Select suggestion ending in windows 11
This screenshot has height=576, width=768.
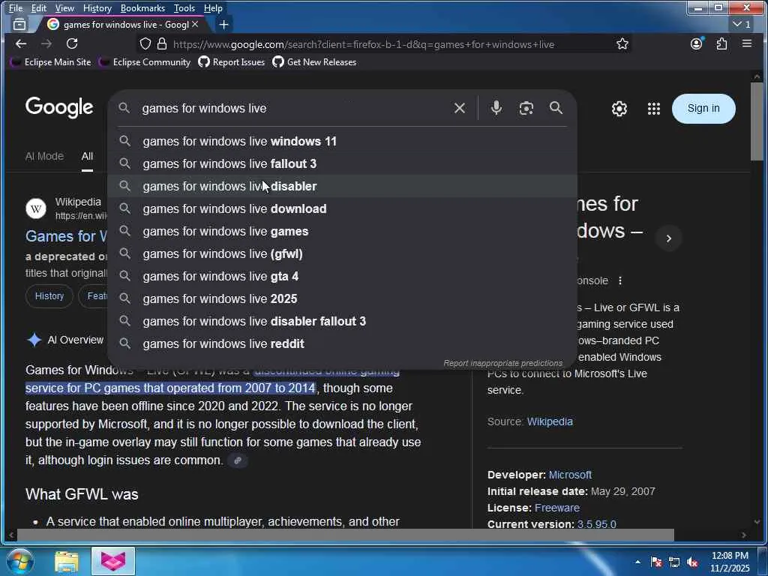pyautogui.click(x=342, y=142)
